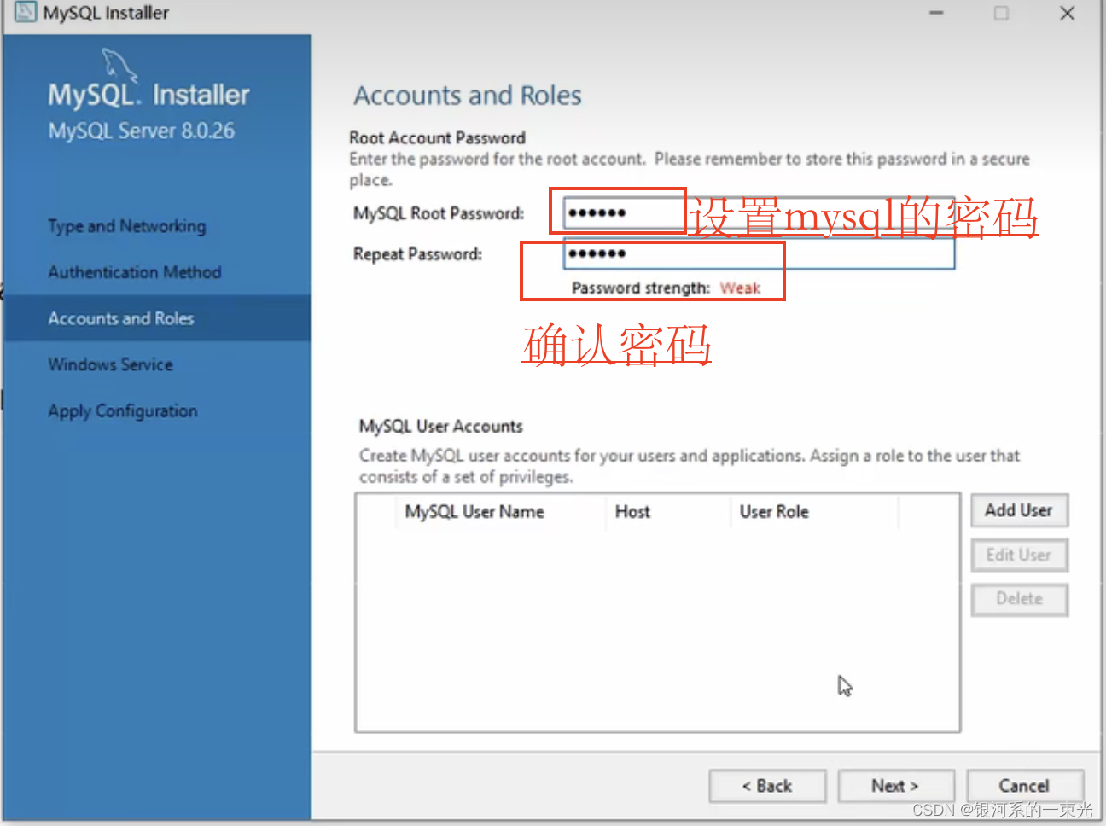Image resolution: width=1106 pixels, height=826 pixels.
Task: Click the Root Account Password heading
Action: [x=437, y=137]
